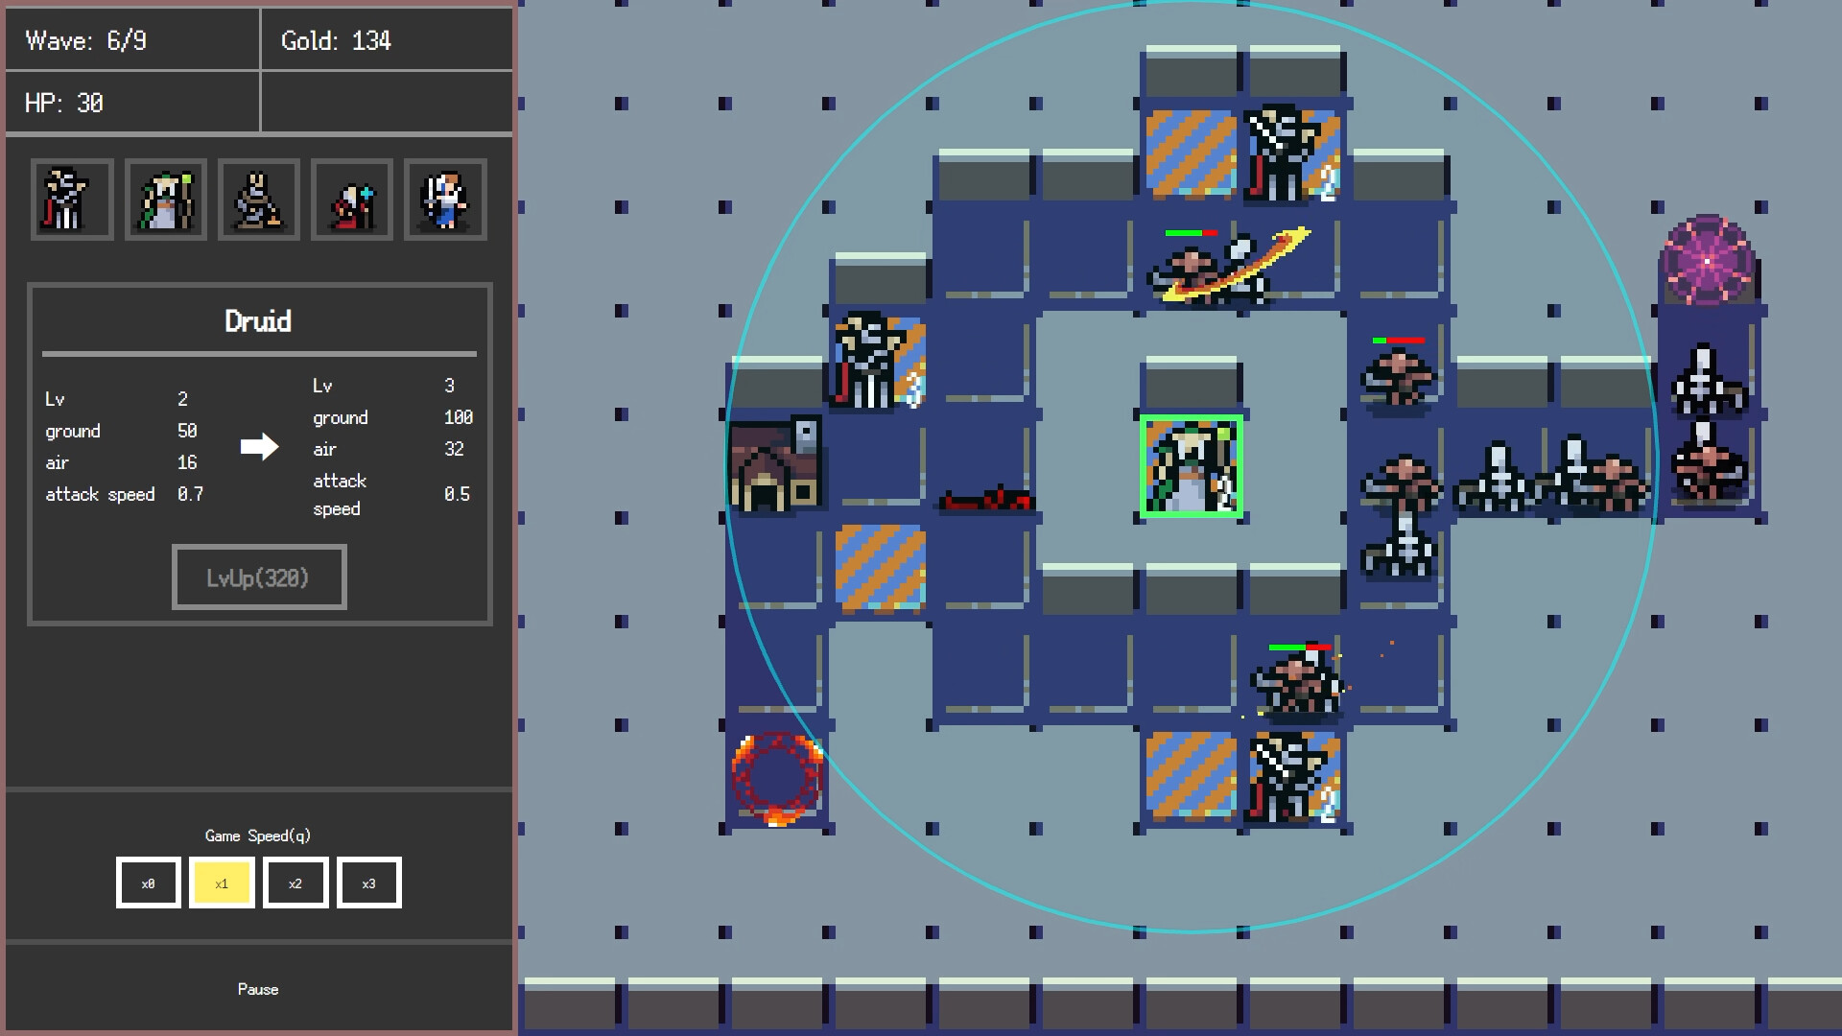Select the dark knight unit icon in the shop
Image resolution: width=1842 pixels, height=1036 pixels.
[71, 200]
